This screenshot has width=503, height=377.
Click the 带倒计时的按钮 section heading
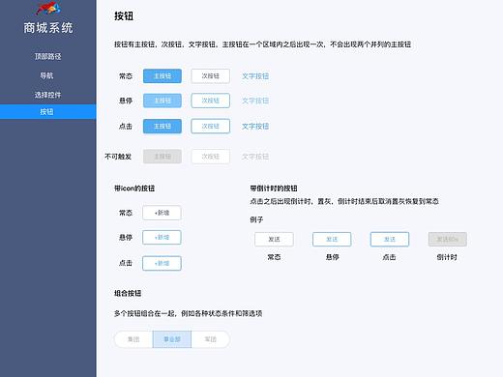click(274, 188)
